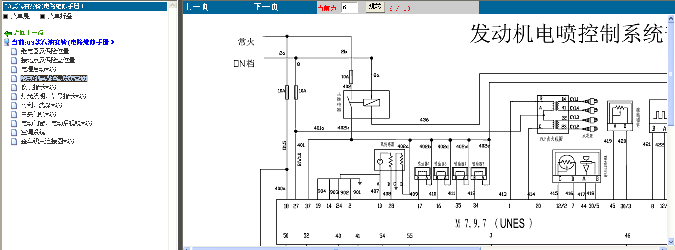Image resolution: width=675 pixels, height=250 pixels.
Task: Click page icon beside 灯光照明、信号指示部分
Action: [x=14, y=96]
